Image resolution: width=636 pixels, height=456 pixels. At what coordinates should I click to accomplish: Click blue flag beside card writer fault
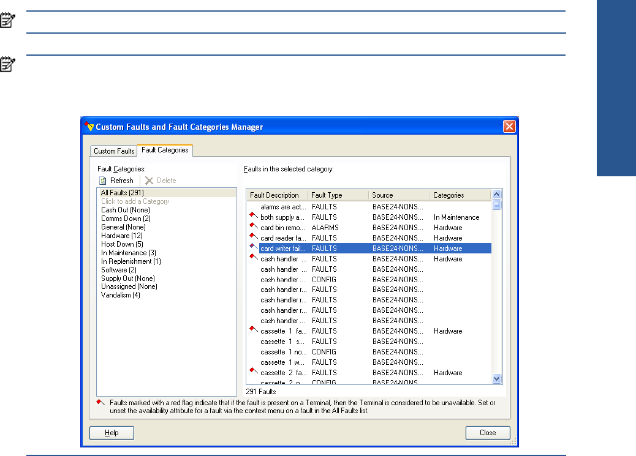pyautogui.click(x=252, y=247)
